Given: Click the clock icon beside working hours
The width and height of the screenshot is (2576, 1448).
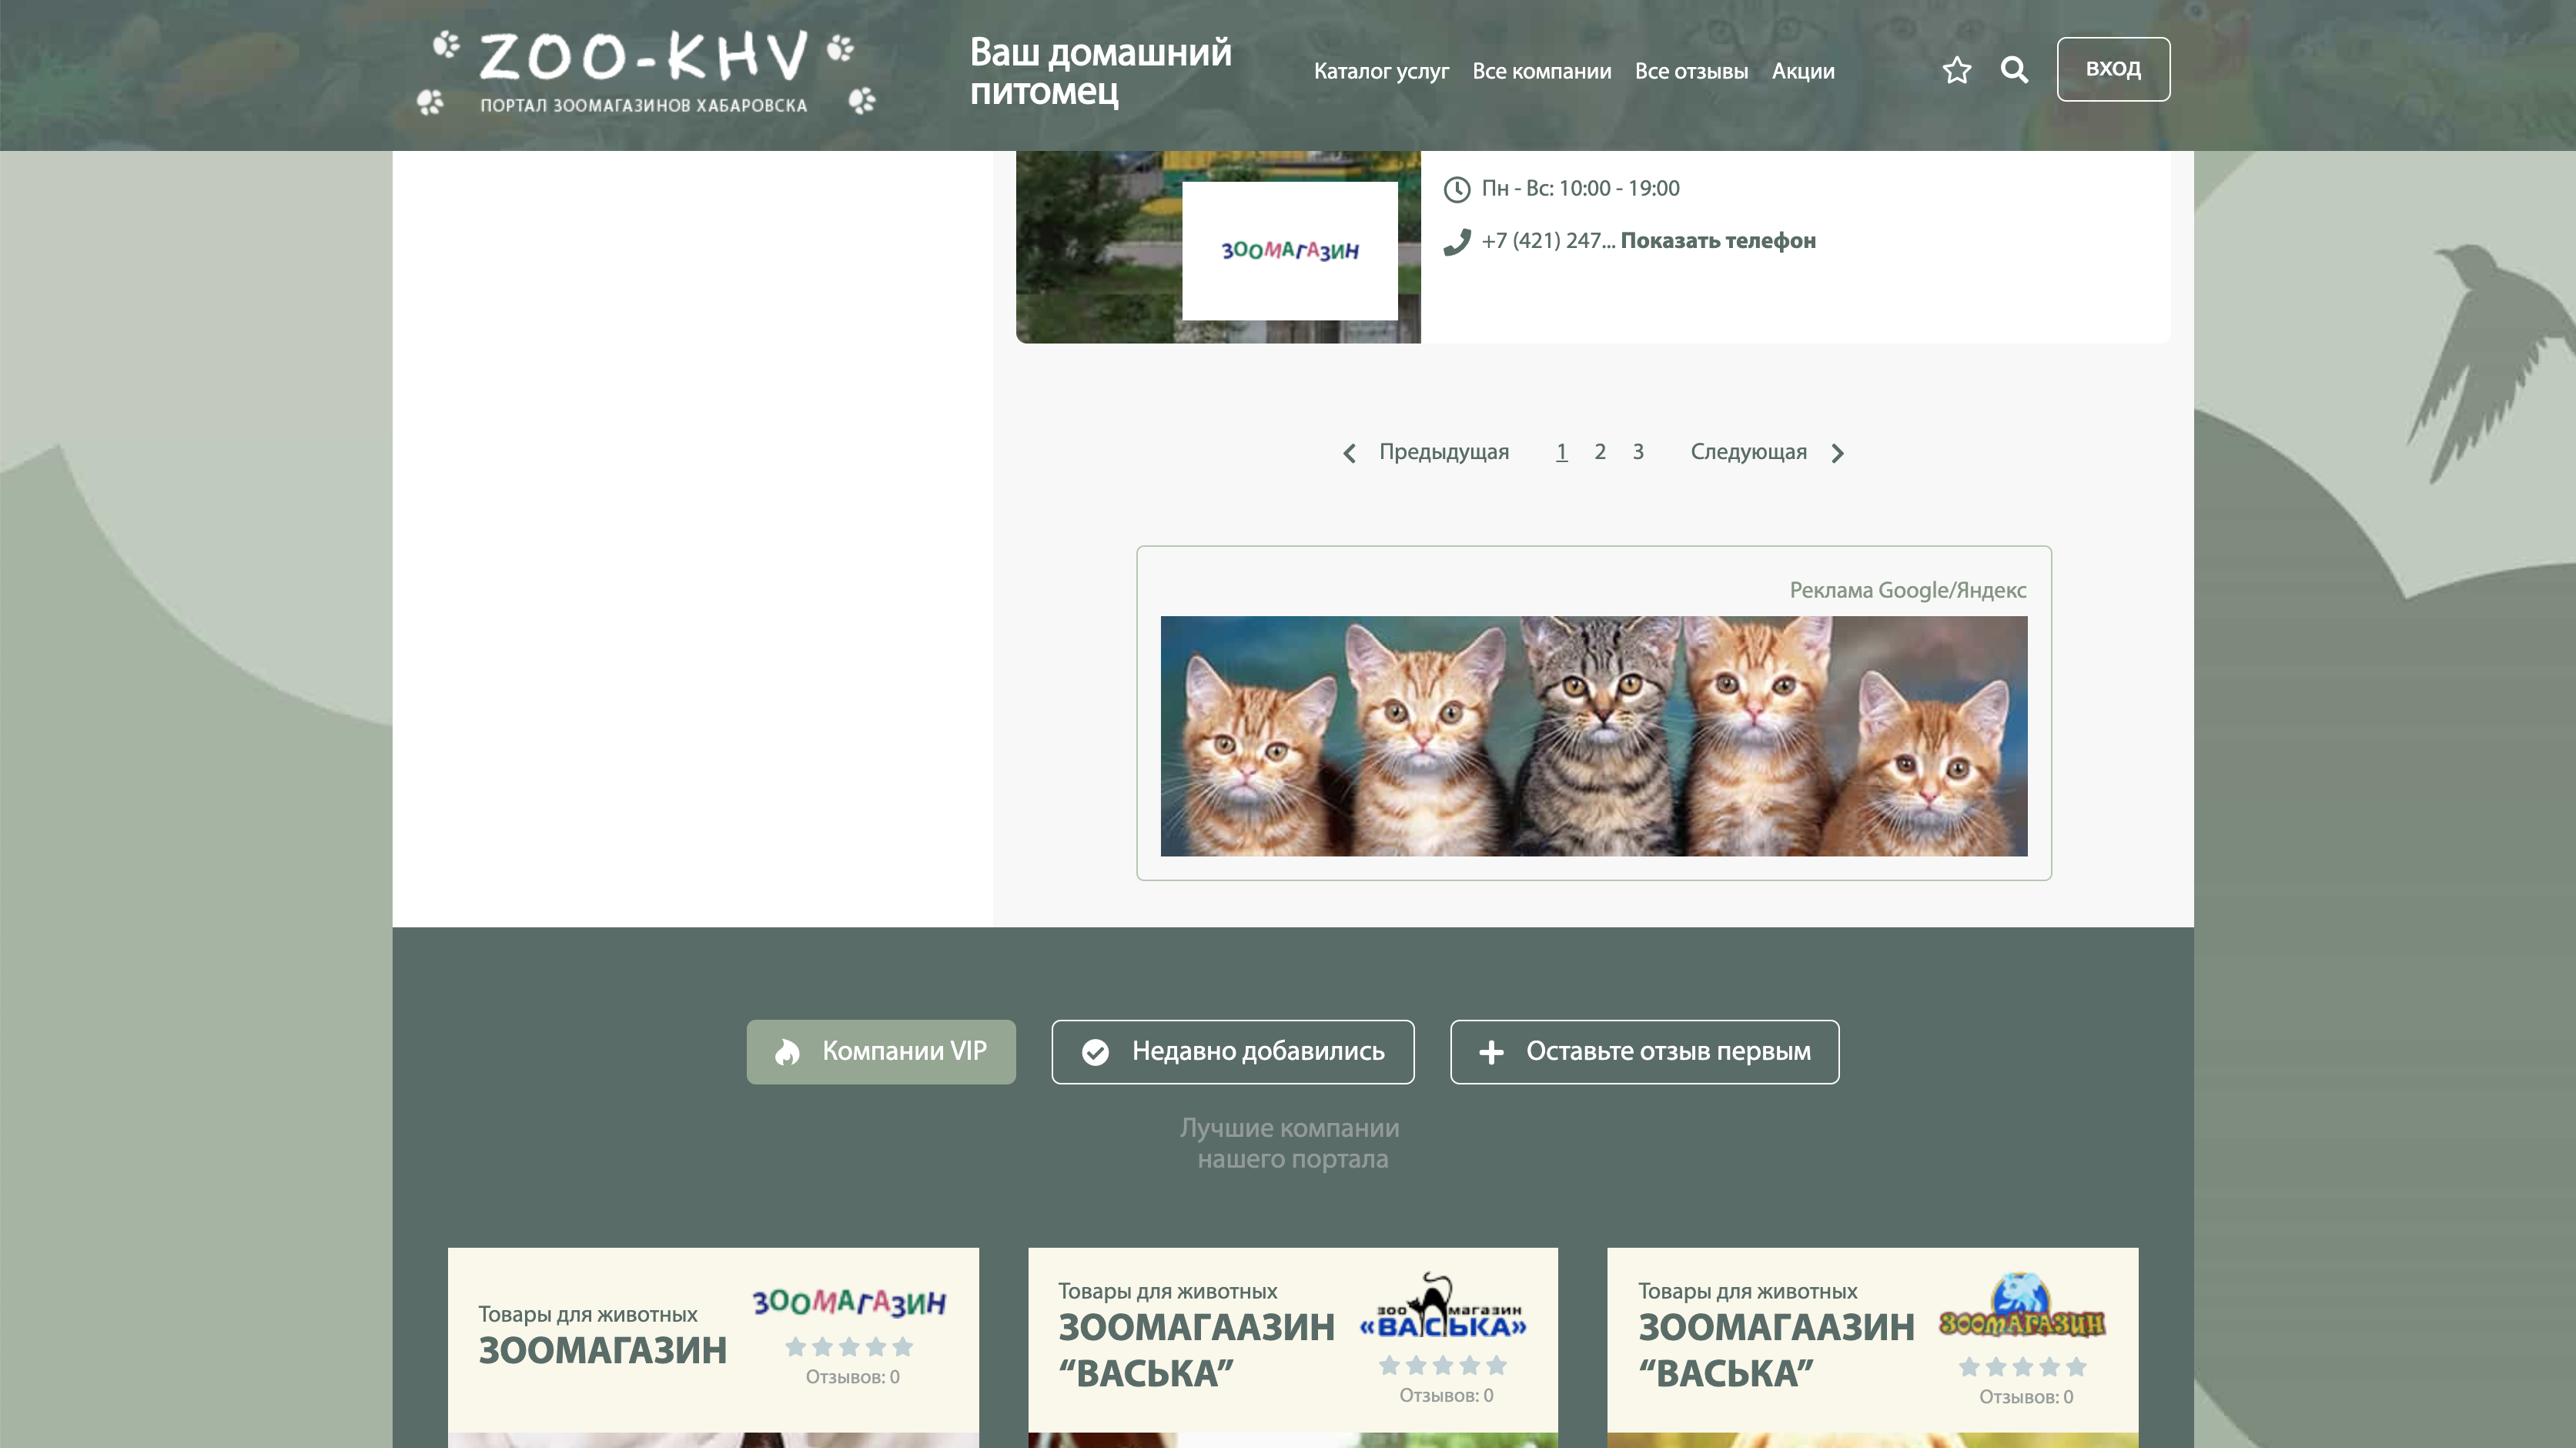Looking at the screenshot, I should pyautogui.click(x=1457, y=189).
